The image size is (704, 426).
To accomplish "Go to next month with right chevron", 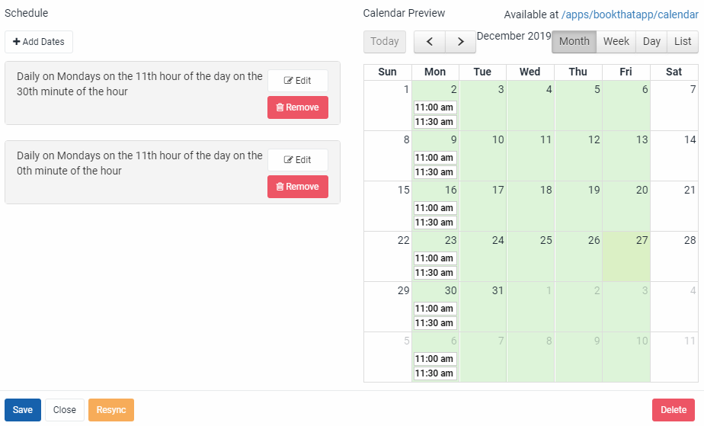I will [460, 42].
